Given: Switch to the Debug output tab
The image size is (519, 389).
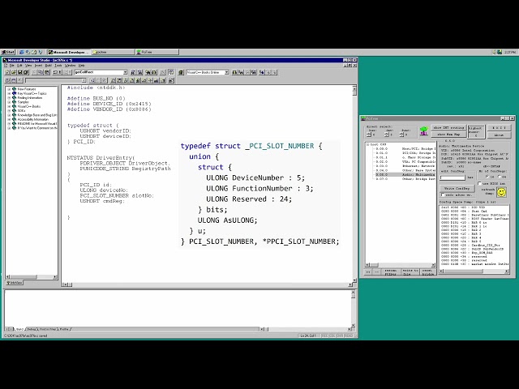Looking at the screenshot, I should pyautogui.click(x=32, y=329).
